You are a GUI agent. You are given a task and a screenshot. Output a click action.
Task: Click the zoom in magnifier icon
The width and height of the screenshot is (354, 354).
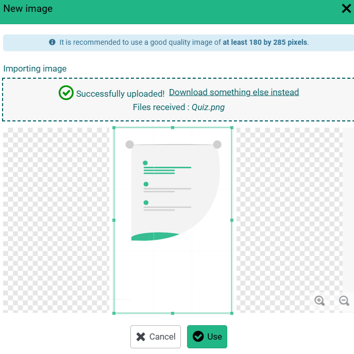coord(319,300)
